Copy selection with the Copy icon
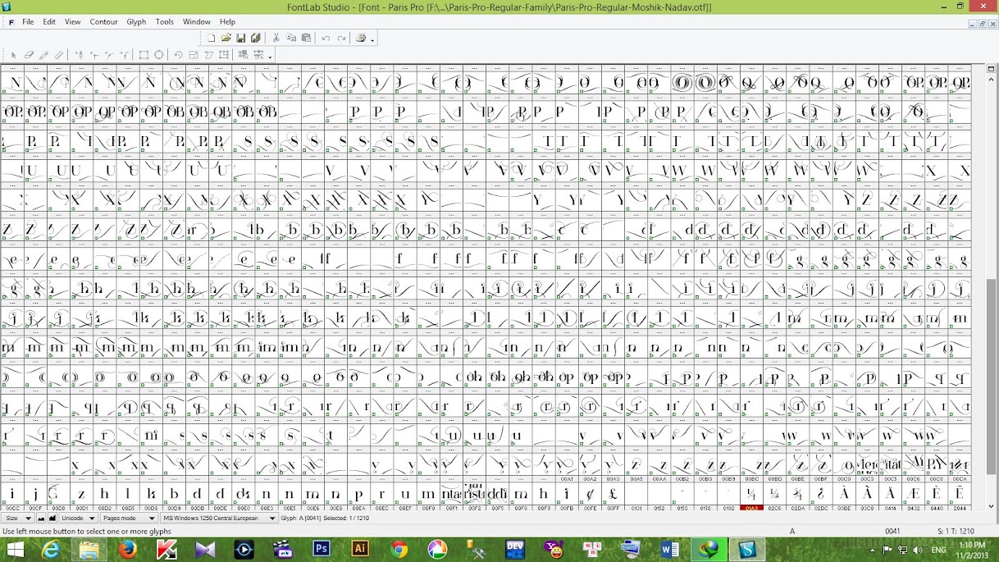 pos(291,38)
